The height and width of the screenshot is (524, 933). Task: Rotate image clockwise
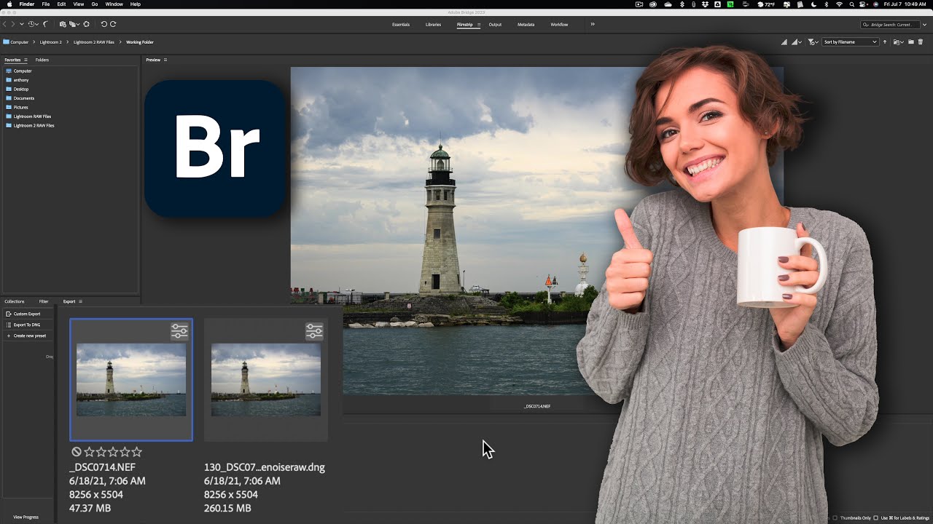[x=113, y=24]
